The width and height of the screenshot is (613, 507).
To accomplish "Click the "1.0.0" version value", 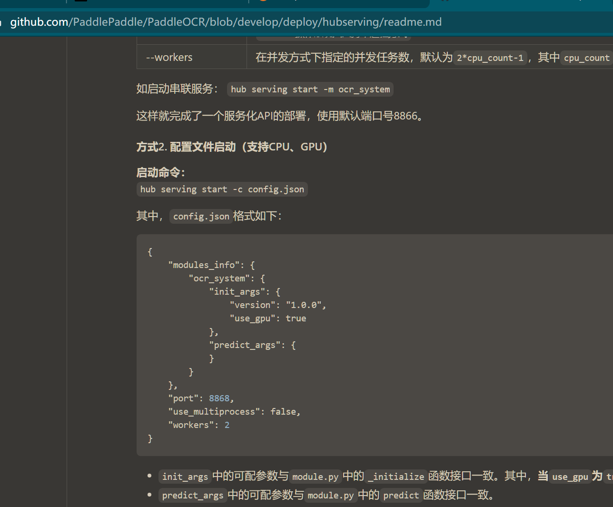I will point(304,305).
